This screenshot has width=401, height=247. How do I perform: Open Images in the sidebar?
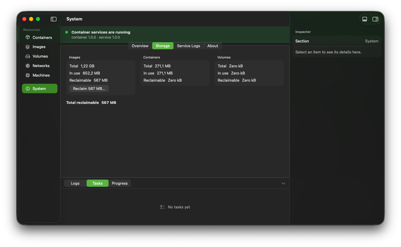tap(40, 47)
